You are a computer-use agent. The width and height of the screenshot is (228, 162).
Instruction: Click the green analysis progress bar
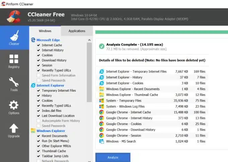[x=162, y=32]
